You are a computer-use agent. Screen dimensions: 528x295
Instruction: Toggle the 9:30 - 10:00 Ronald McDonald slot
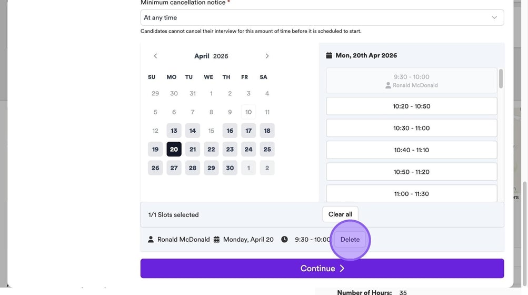[x=411, y=81]
